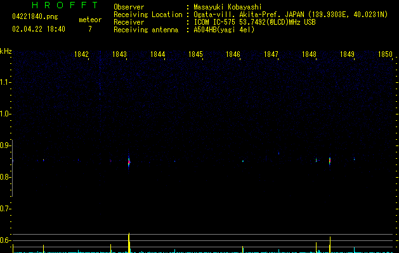
Task: Click the 0.7 kHz frequency label
Action: click(x=4, y=209)
